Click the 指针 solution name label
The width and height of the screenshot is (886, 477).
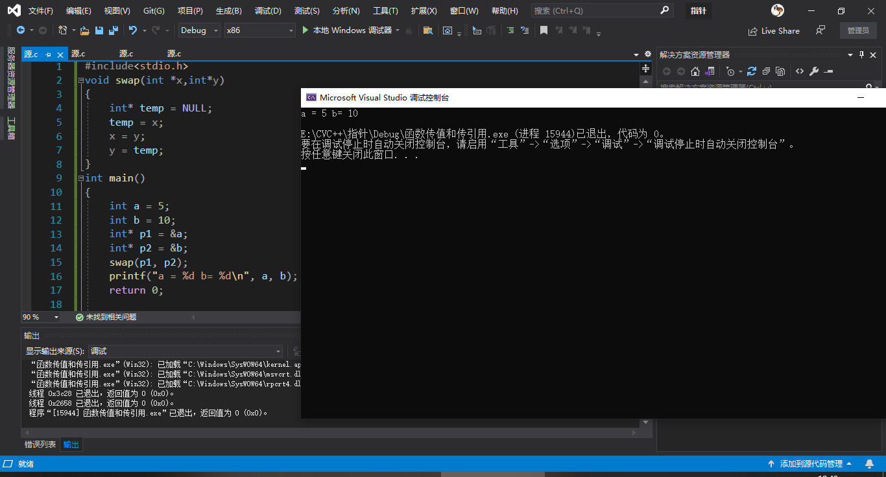coord(698,11)
